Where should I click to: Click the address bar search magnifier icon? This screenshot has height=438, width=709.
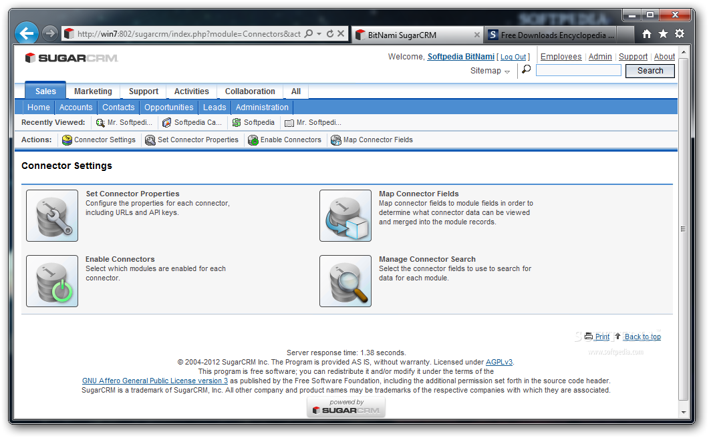pyautogui.click(x=309, y=33)
